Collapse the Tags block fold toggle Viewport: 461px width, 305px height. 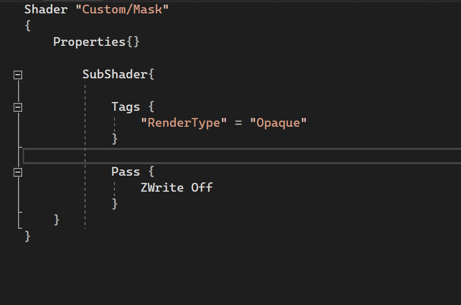coord(18,107)
